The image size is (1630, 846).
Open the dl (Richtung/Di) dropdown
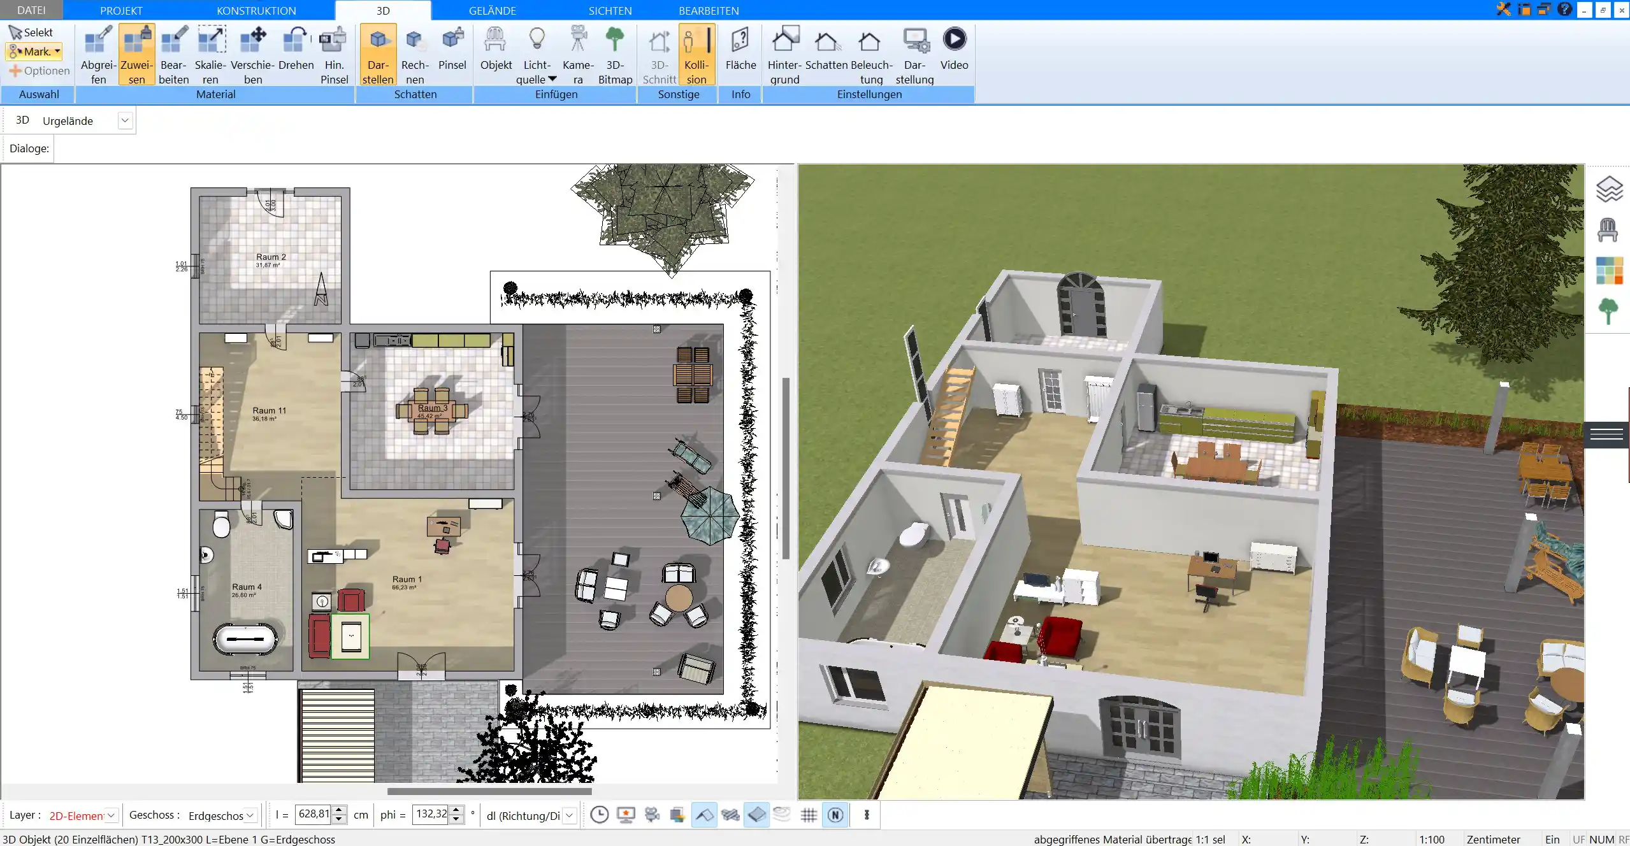(570, 815)
